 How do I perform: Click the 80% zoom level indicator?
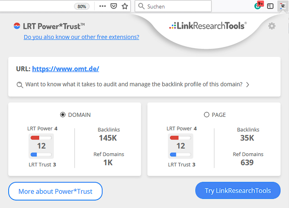click(x=82, y=6)
